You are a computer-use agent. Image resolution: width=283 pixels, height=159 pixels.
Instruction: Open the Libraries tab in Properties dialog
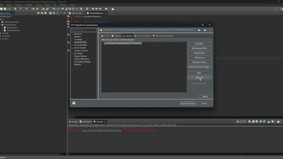click(x=127, y=36)
